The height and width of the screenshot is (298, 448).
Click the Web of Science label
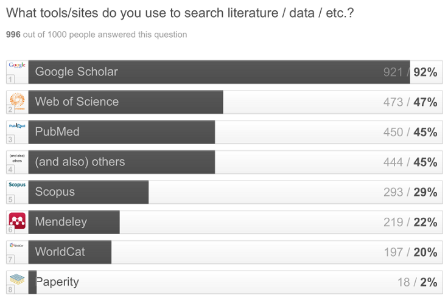77,102
